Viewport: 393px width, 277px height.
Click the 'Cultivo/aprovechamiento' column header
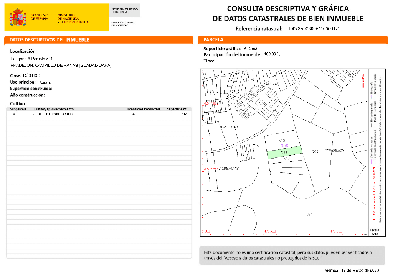click(x=54, y=109)
